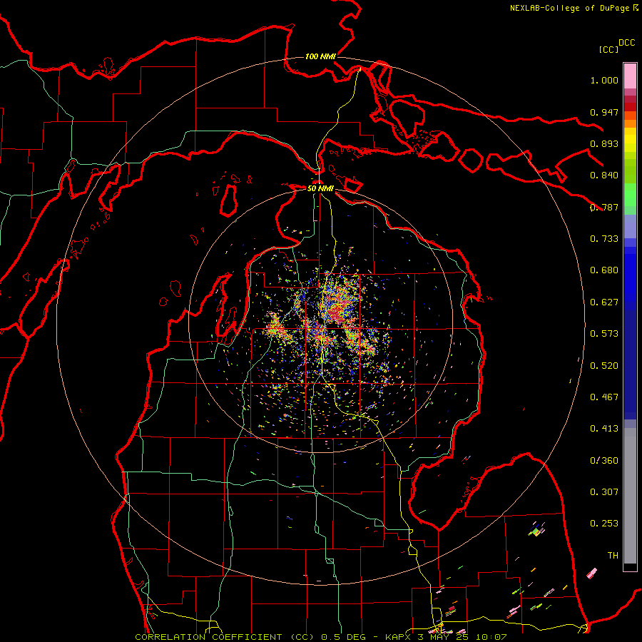The image size is (642, 642).
Task: Click the 3 MAY 25 date text
Action: pos(444,637)
